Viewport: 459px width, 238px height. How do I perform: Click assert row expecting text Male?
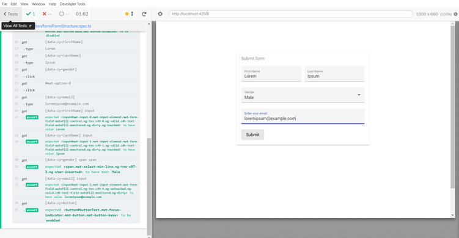pos(76,169)
